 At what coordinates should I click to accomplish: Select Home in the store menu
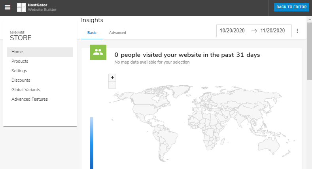point(40,52)
